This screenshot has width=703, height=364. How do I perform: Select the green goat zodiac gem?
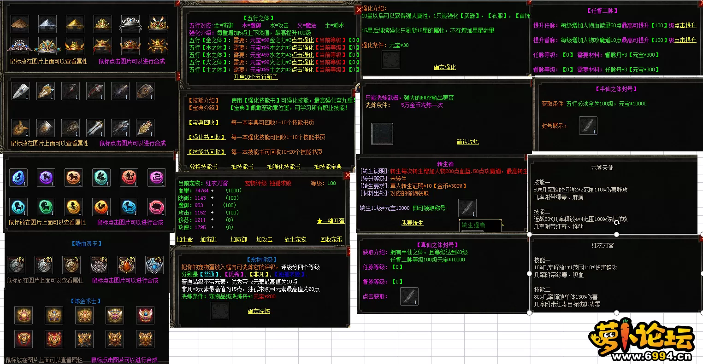point(46,207)
